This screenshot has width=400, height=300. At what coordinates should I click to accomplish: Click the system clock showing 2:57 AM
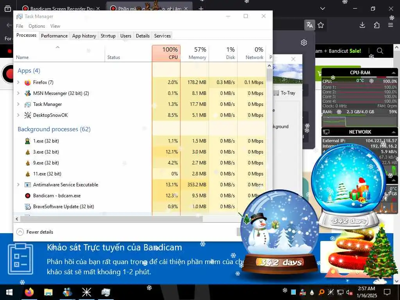tap(366, 289)
